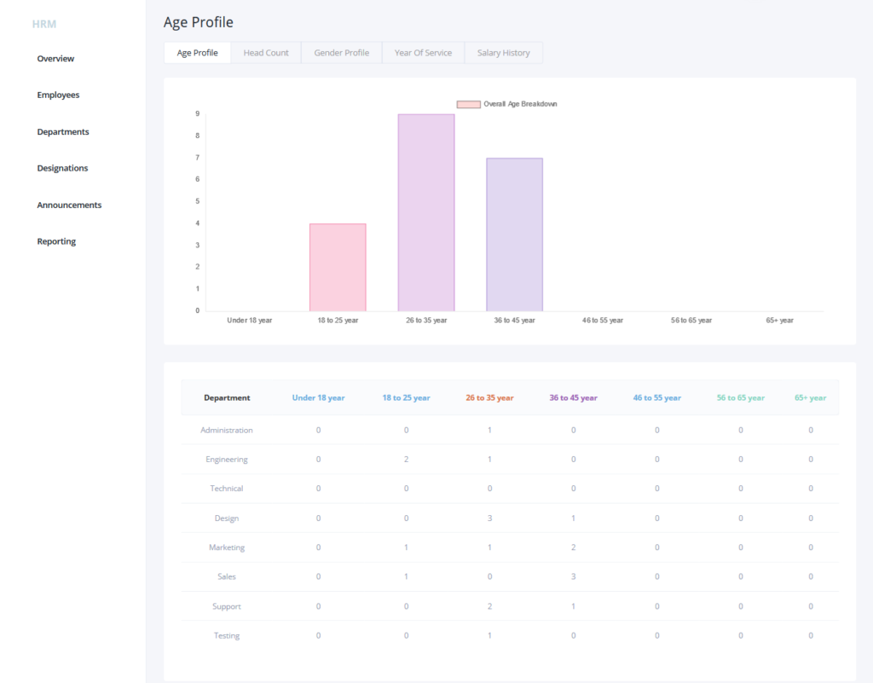
Task: Select Designations in the sidebar
Action: point(62,169)
